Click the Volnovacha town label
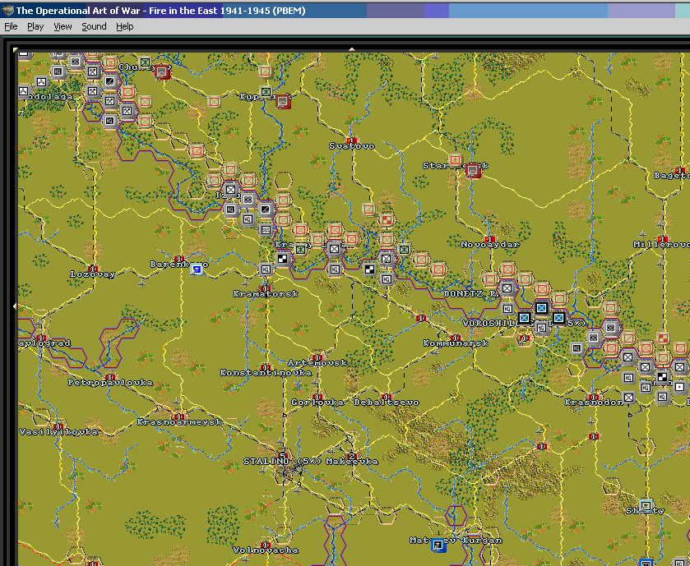Image resolution: width=690 pixels, height=566 pixels. pyautogui.click(x=266, y=550)
